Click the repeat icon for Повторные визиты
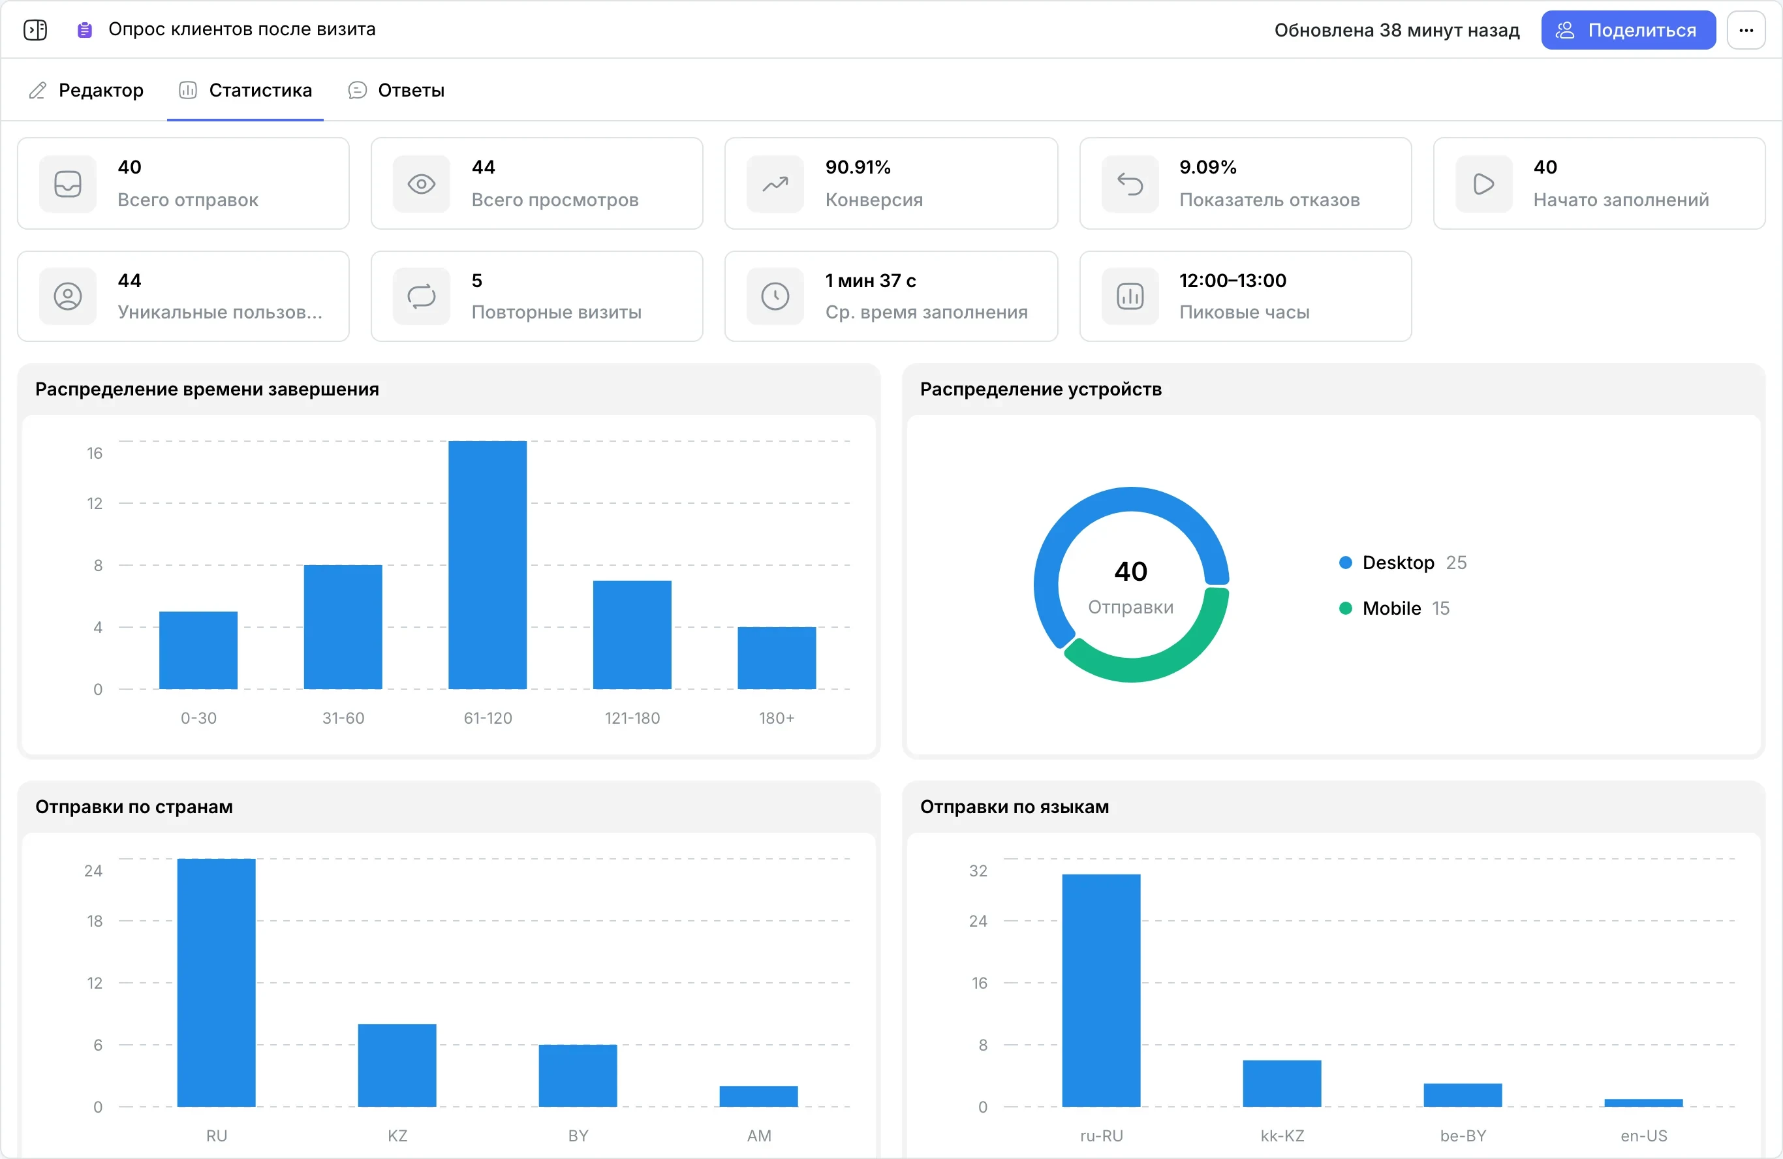 point(421,297)
